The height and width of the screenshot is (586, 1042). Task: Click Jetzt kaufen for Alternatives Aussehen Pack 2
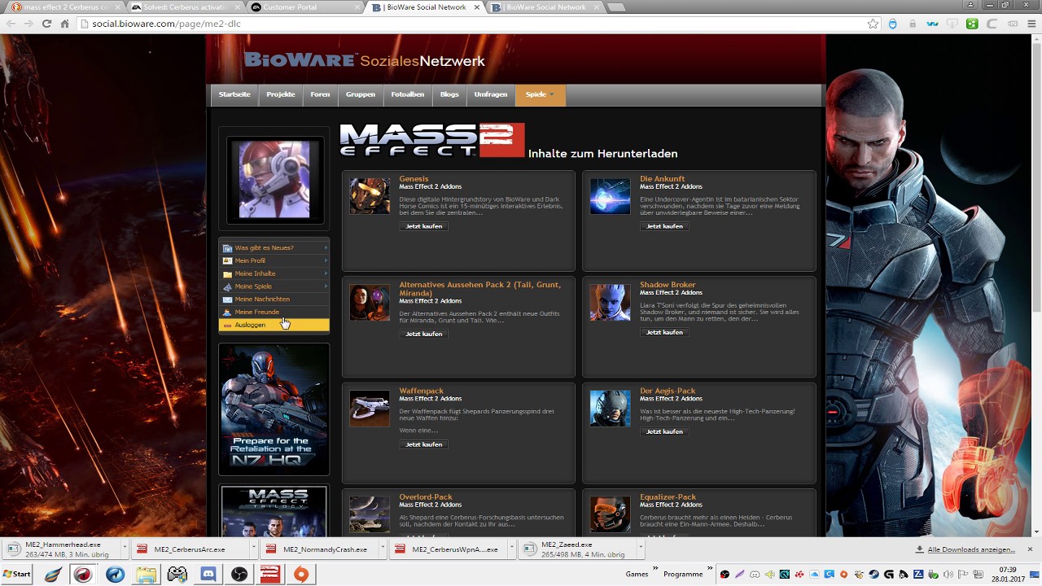424,334
